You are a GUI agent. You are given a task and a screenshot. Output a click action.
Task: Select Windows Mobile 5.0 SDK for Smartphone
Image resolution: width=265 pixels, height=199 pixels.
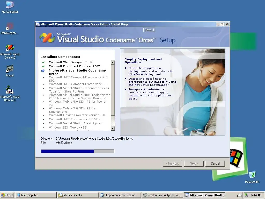pos(72,110)
